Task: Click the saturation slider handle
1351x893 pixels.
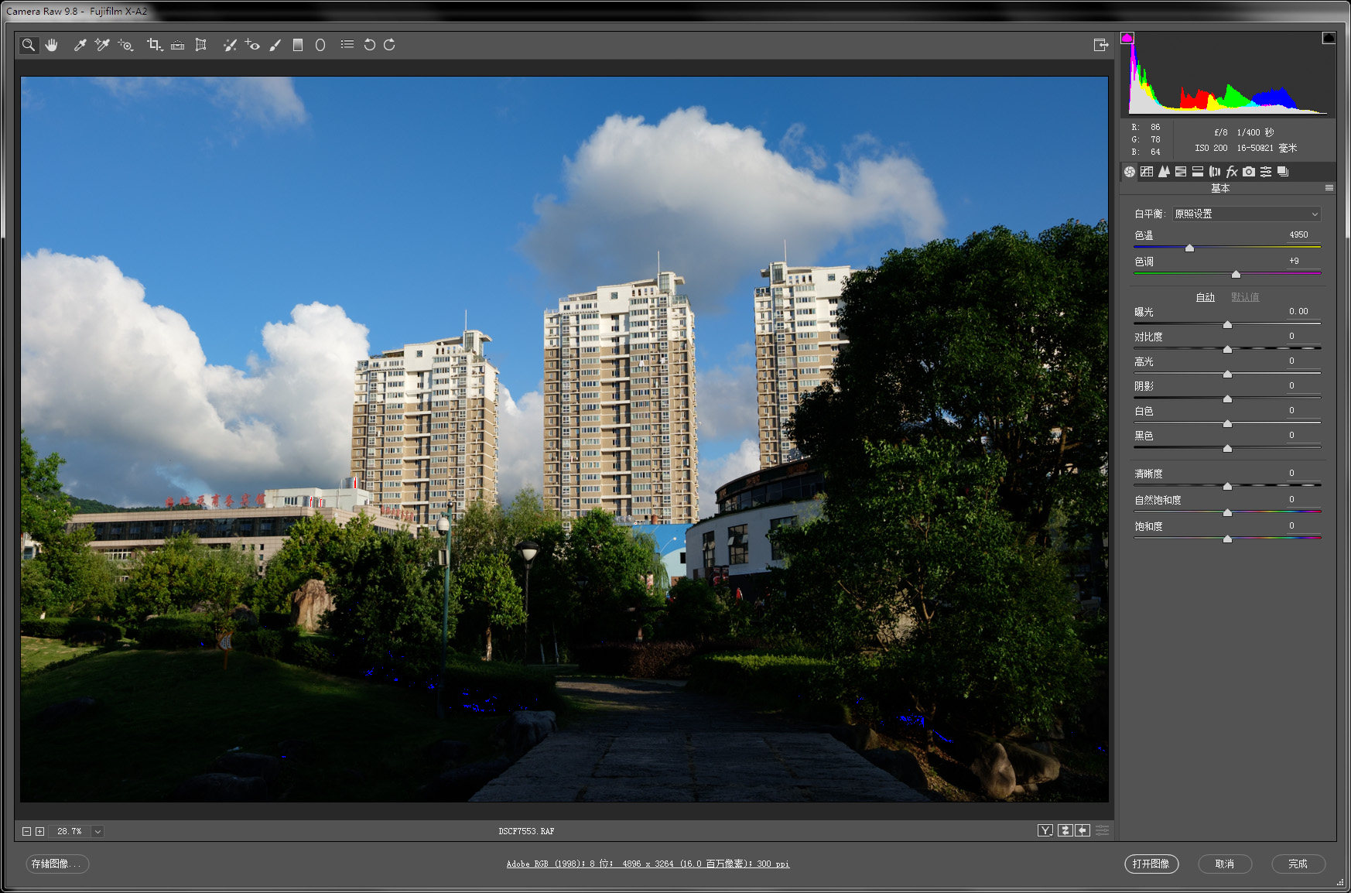Action: [1227, 539]
